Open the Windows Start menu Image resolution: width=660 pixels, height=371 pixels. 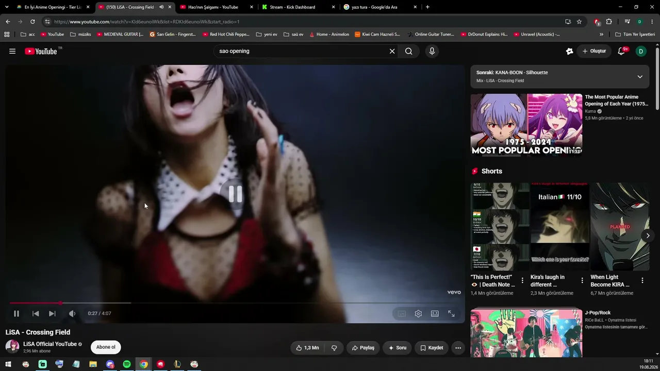tap(8, 364)
